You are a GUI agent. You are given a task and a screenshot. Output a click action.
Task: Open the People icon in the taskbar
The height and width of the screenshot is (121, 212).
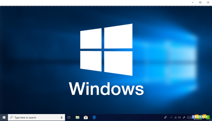coord(165,117)
